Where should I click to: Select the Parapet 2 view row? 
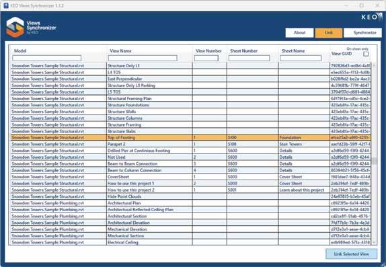(x=191, y=144)
